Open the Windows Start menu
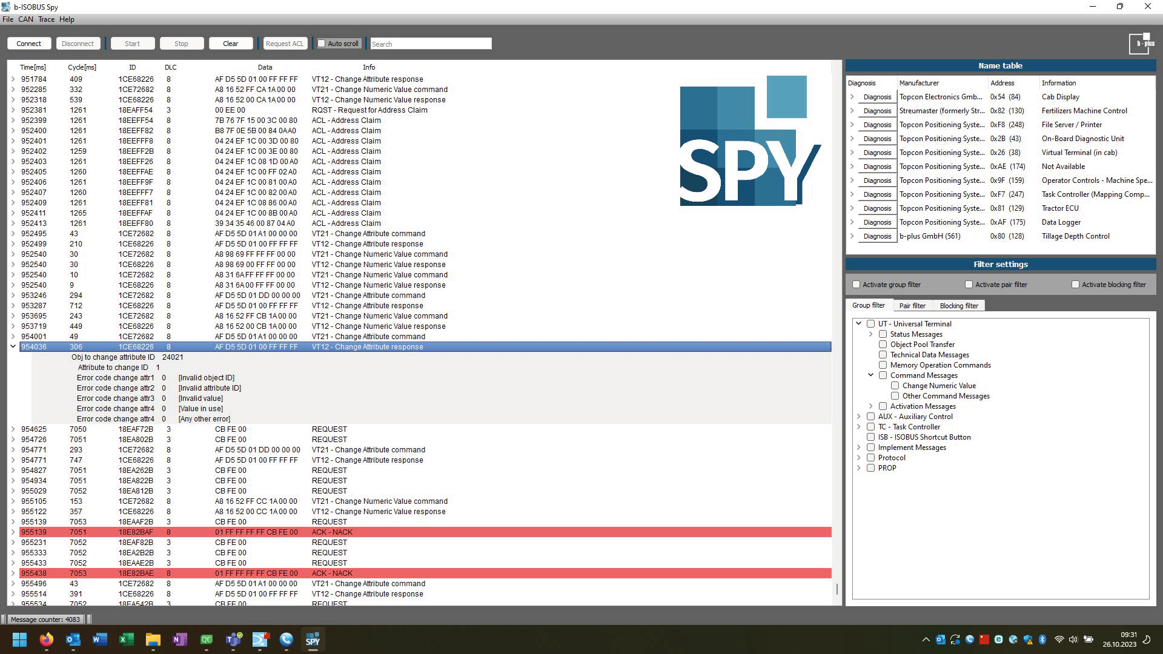This screenshot has width=1163, height=654. 19,639
